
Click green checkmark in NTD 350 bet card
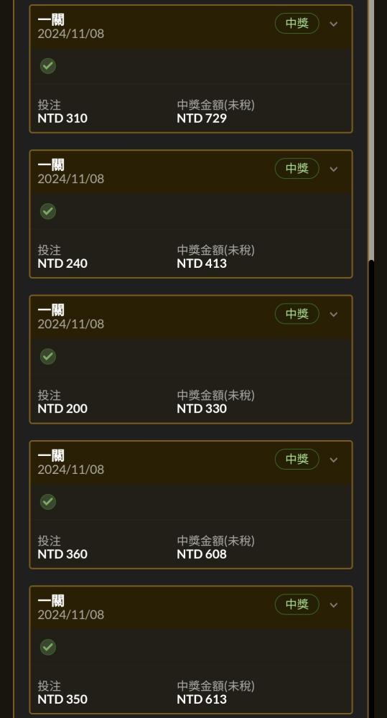(x=48, y=648)
